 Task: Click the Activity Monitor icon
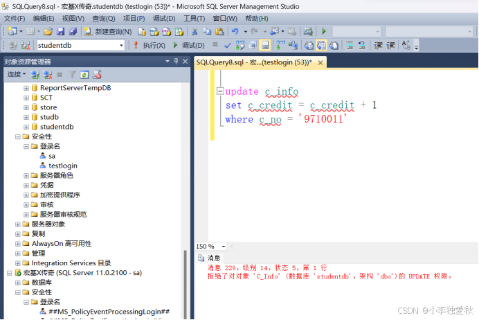308,31
